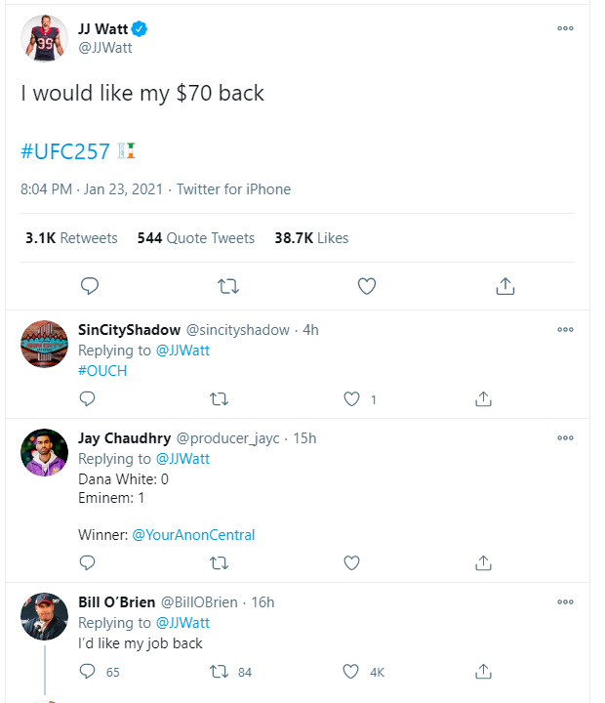605x703 pixels.
Task: Like JJ Watt's main tweet
Action: click(x=367, y=286)
